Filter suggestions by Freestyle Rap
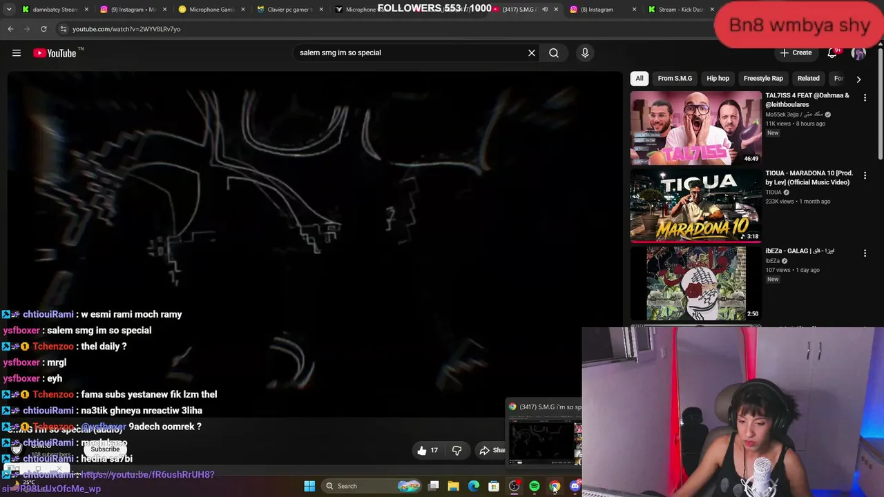The image size is (884, 497). (x=763, y=79)
